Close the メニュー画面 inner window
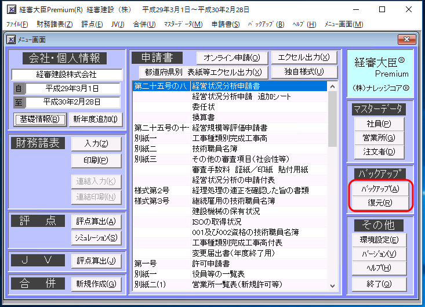425x307 pixels. coord(406,39)
